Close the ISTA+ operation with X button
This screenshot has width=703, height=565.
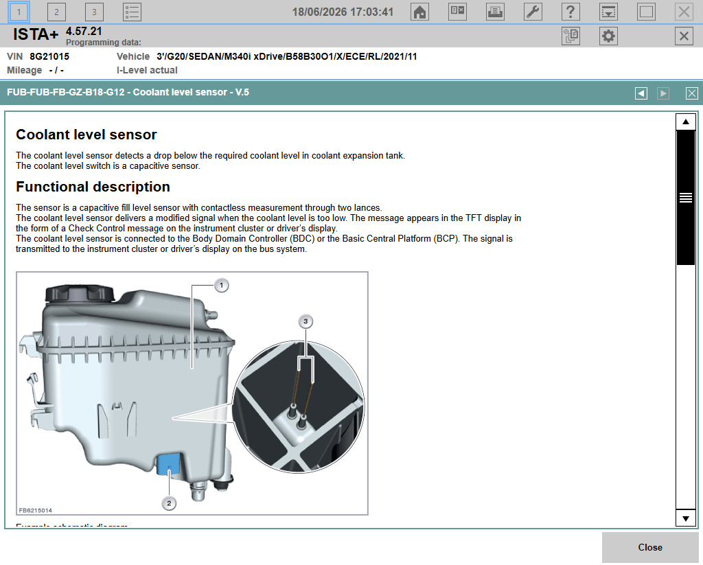[x=684, y=36]
